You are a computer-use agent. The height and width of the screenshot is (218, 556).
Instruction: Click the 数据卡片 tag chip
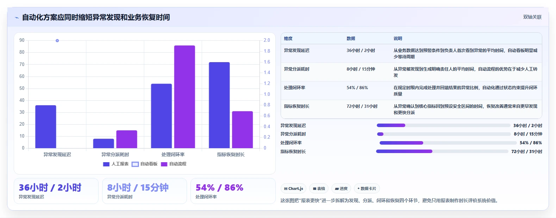coord(367,189)
